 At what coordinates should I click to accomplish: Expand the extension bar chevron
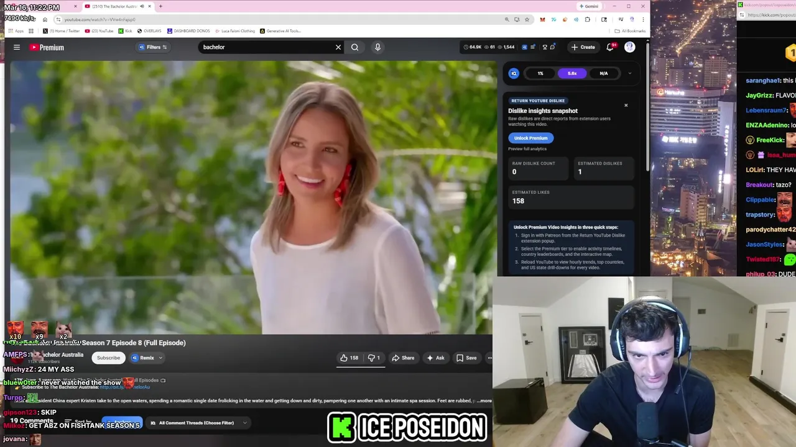629,73
